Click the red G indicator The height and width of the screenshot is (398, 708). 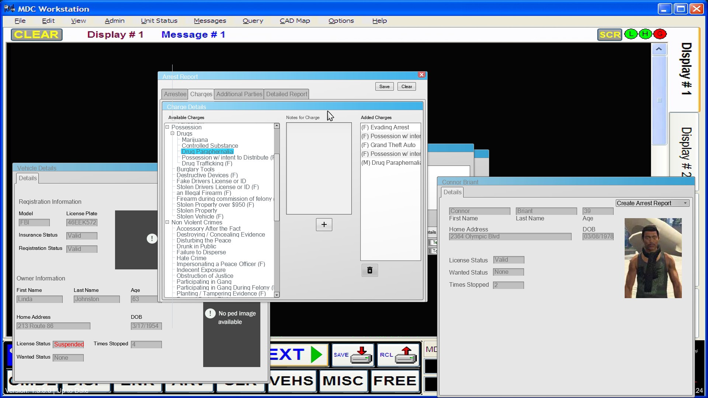[660, 34]
